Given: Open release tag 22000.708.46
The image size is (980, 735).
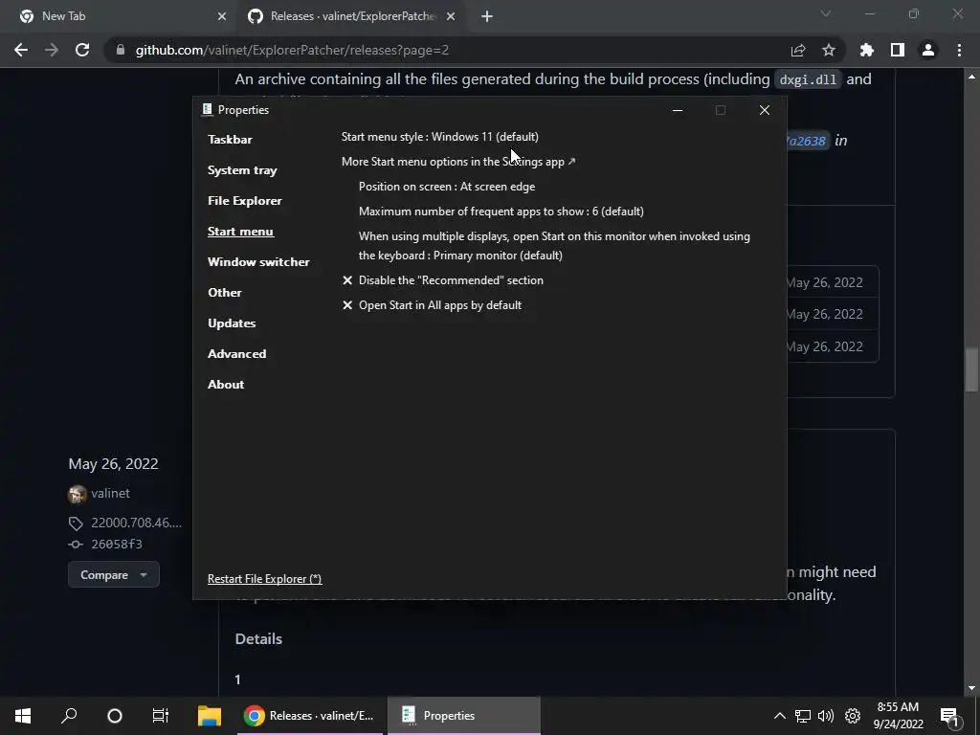Looking at the screenshot, I should [x=136, y=523].
